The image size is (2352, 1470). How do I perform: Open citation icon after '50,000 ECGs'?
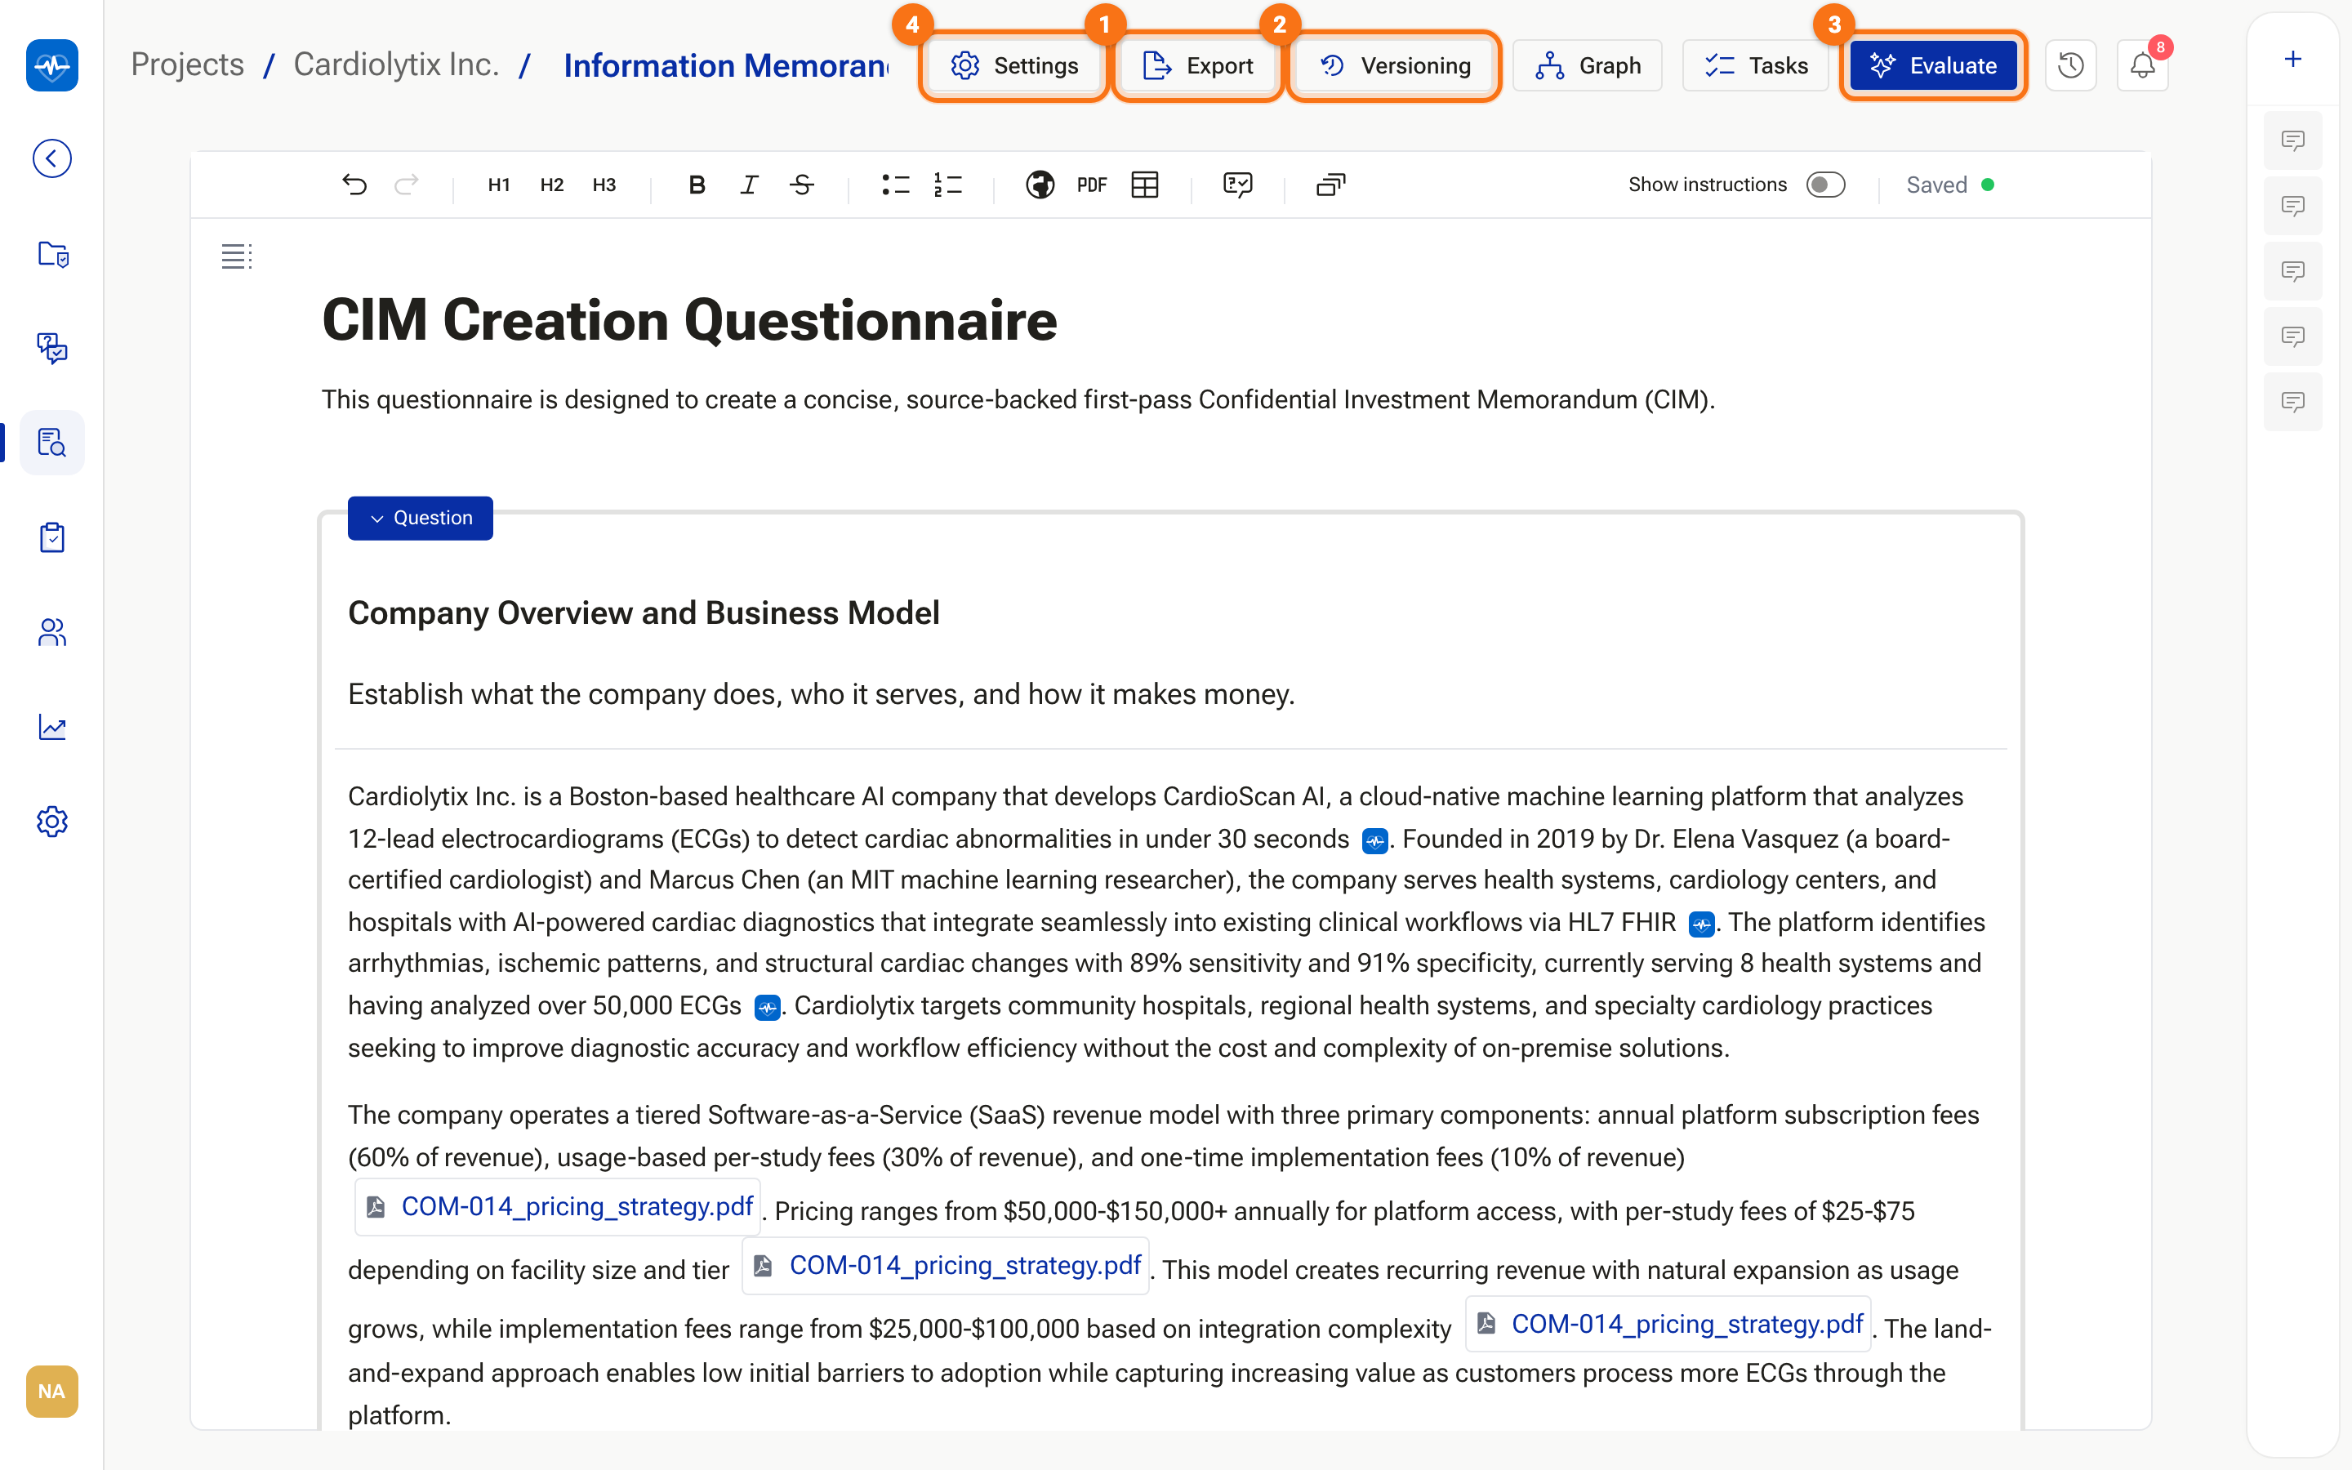[x=767, y=1007]
